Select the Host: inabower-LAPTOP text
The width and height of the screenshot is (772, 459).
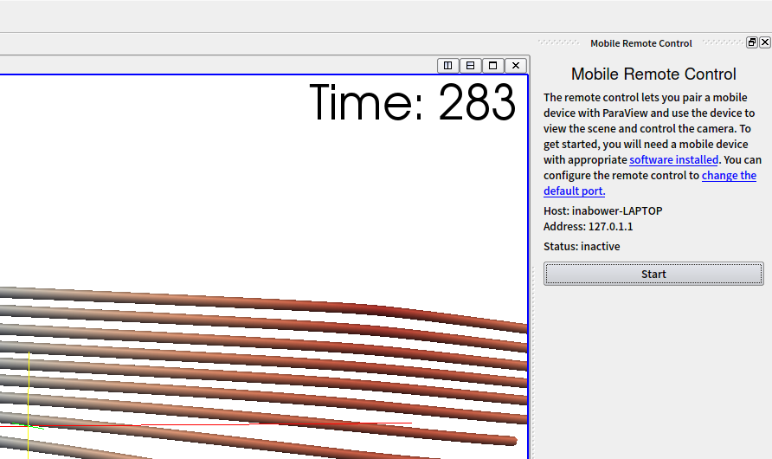[x=602, y=210]
